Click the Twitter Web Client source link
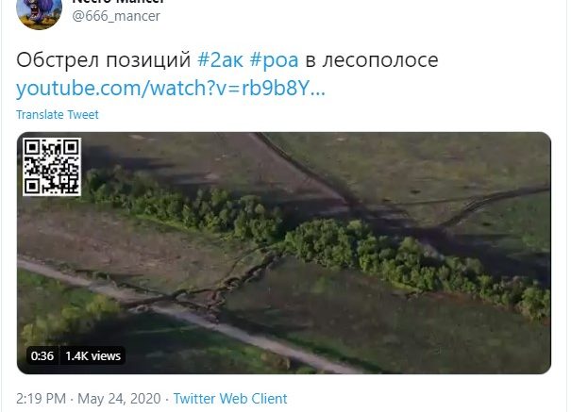 click(x=230, y=399)
